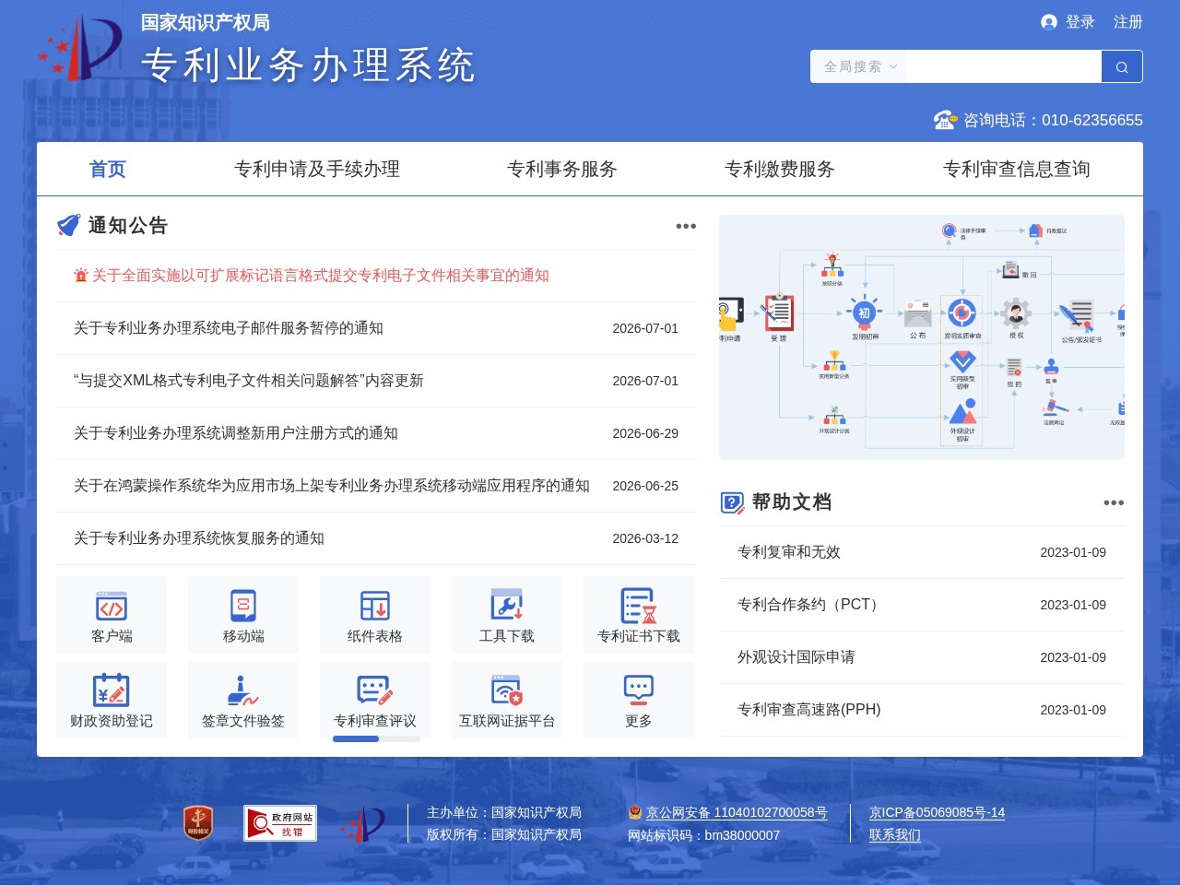The height and width of the screenshot is (885, 1180).
Task: Open the 鸿蒙操作系统 mobile app notice
Action: [332, 486]
